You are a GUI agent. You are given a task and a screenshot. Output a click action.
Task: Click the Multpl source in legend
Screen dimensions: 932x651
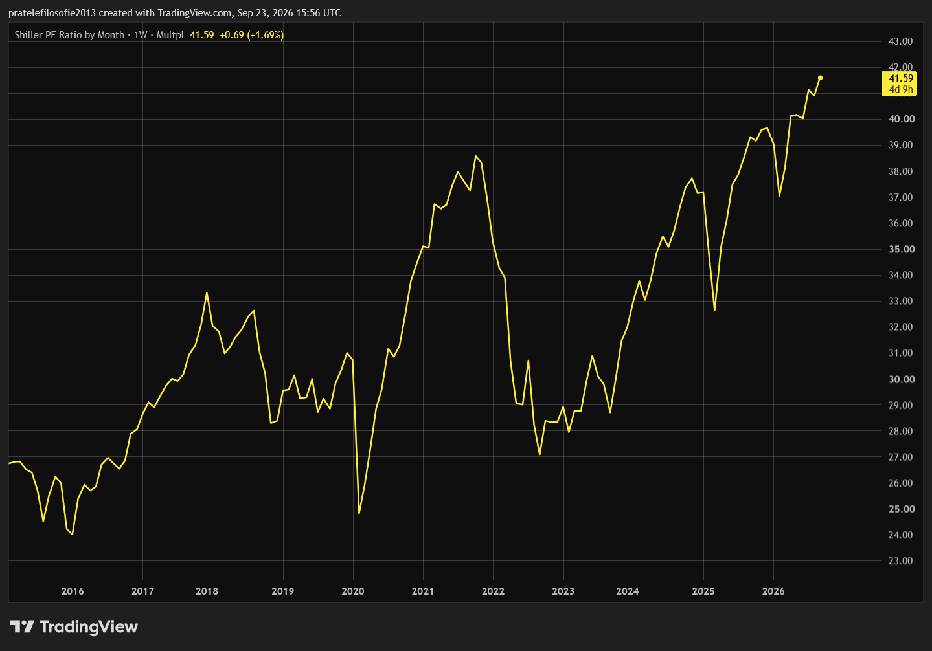170,35
